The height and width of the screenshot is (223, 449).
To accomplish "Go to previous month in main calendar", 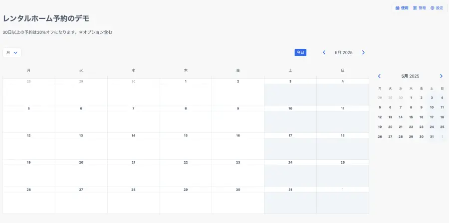I will point(324,52).
